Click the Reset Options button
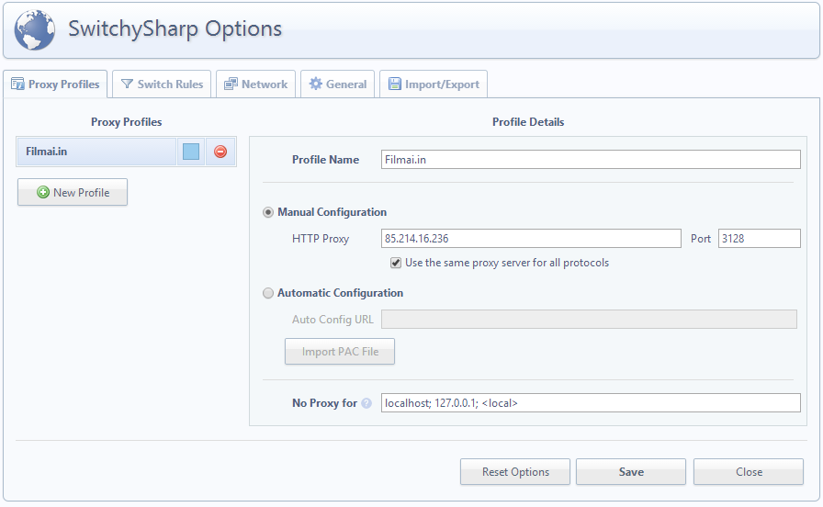 (x=515, y=472)
